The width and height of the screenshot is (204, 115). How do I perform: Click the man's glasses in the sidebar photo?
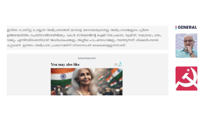pos(188,41)
